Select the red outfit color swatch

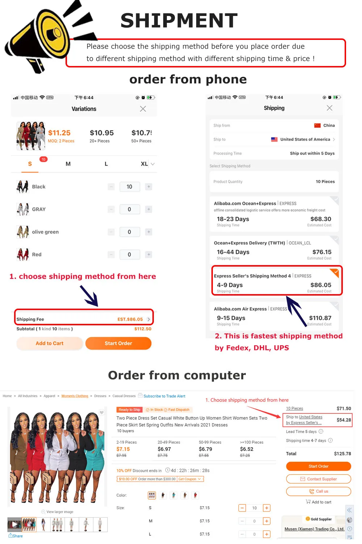point(195,495)
